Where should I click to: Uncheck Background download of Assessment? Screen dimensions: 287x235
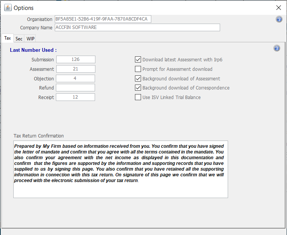[x=138, y=78]
